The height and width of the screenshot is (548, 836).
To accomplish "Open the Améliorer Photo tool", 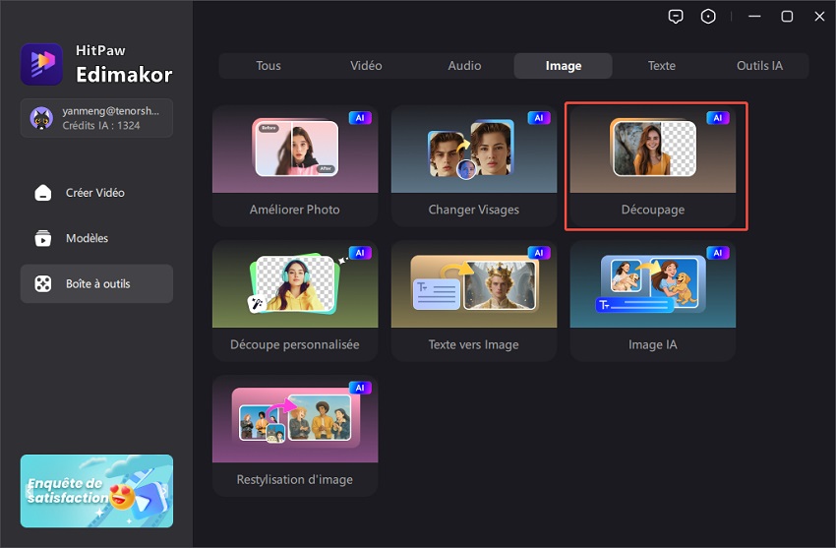I will pos(295,164).
